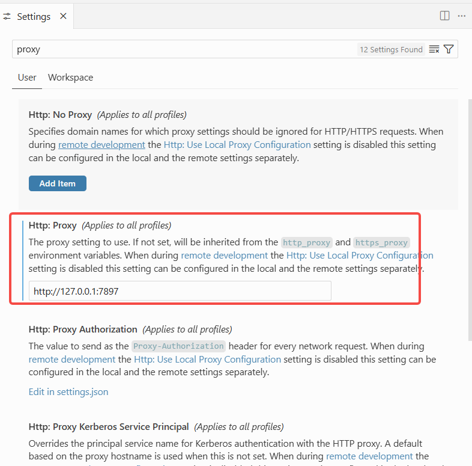Click the Http: Proxy URL input field
Screen dimensions: 472x466
[x=180, y=291]
